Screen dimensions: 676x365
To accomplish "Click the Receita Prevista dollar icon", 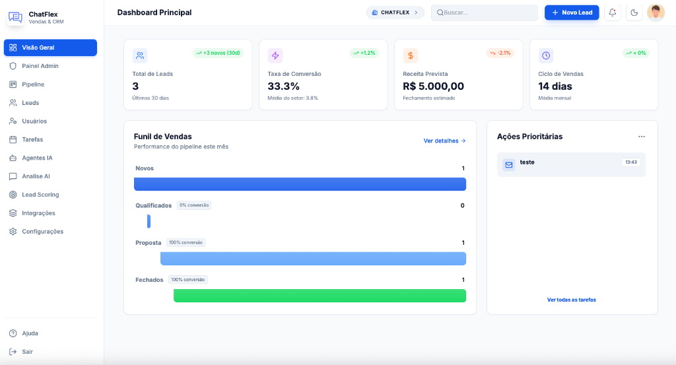I will click(x=411, y=55).
